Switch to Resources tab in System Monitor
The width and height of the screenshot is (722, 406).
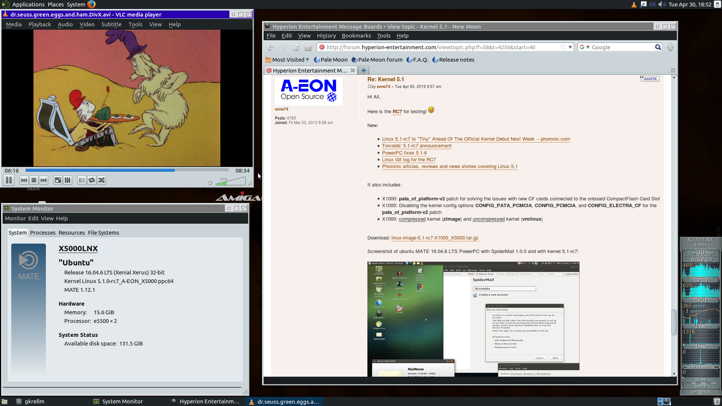[x=71, y=233]
